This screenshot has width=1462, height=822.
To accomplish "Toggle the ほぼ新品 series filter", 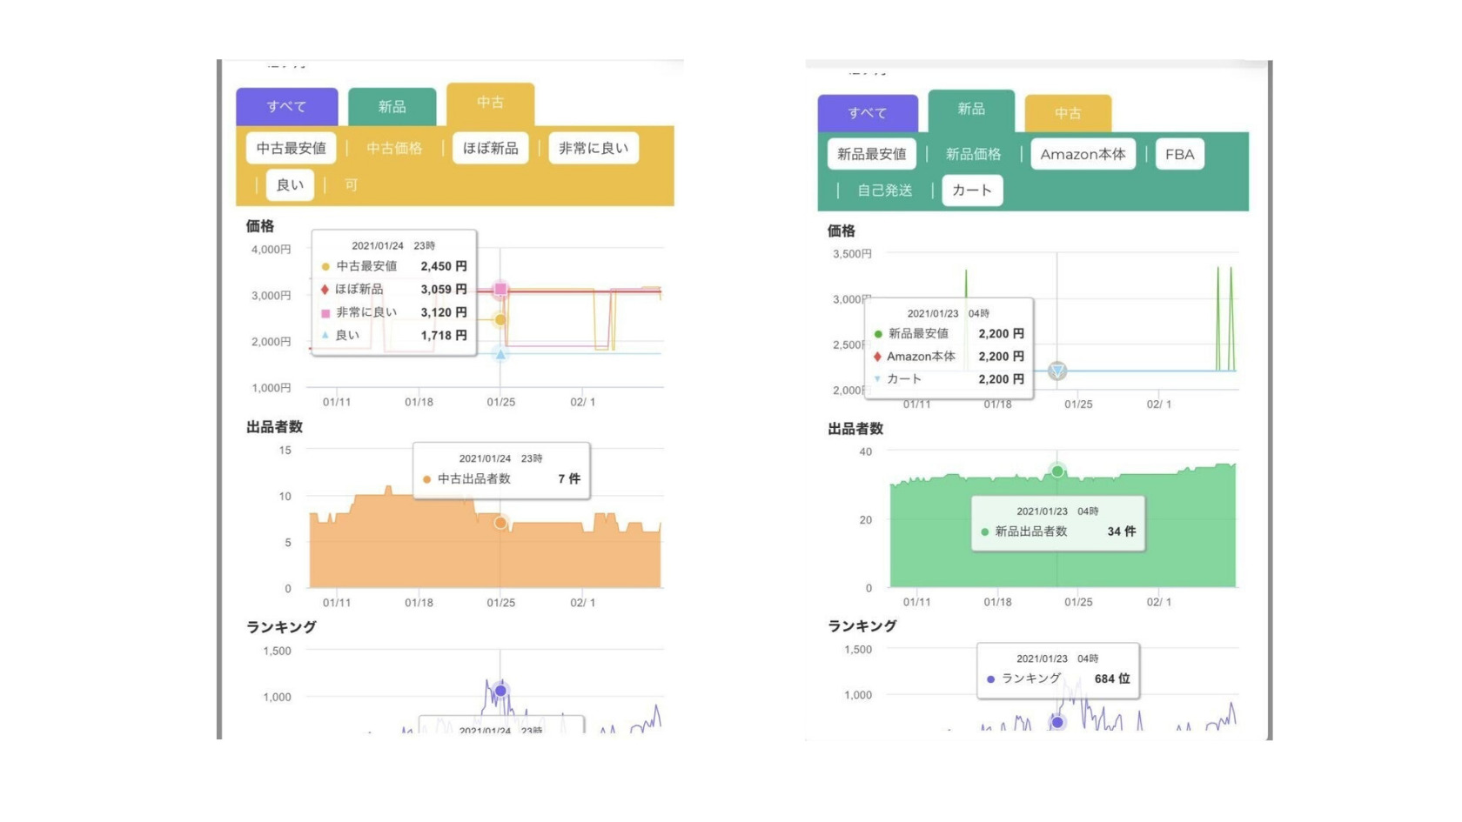I will (x=490, y=148).
